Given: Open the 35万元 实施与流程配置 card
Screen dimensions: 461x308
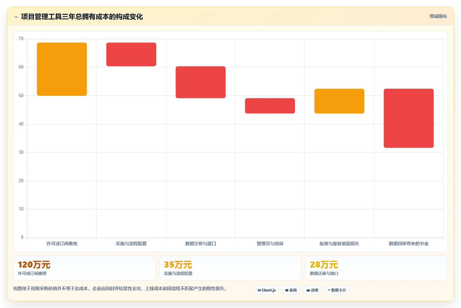Looking at the screenshot, I should point(230,268).
